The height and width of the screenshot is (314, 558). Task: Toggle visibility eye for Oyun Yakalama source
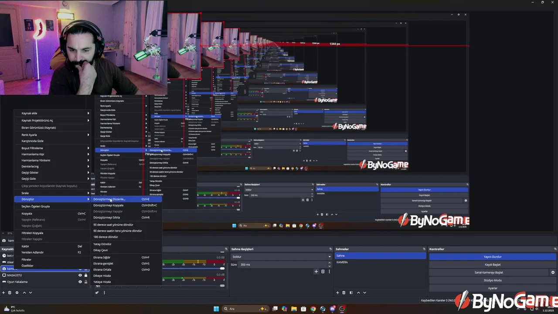[x=80, y=282]
